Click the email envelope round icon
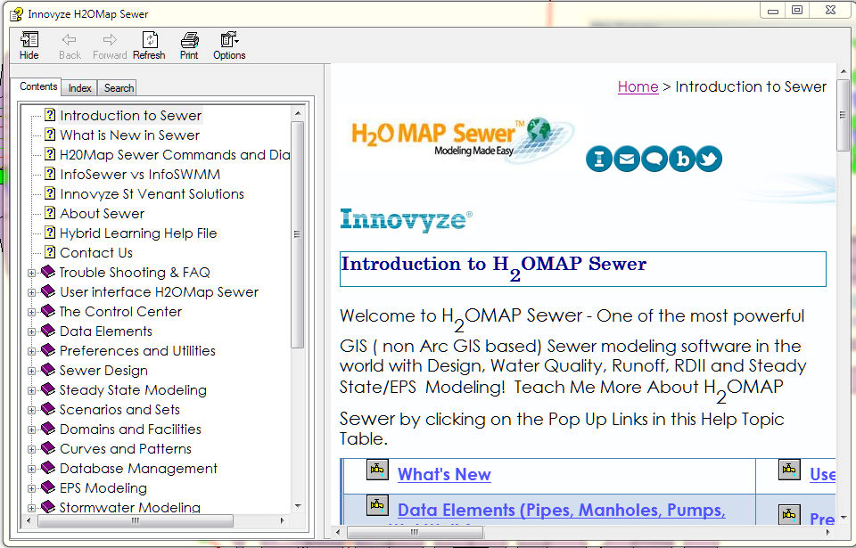Screen dimensions: 856x548 (627, 159)
